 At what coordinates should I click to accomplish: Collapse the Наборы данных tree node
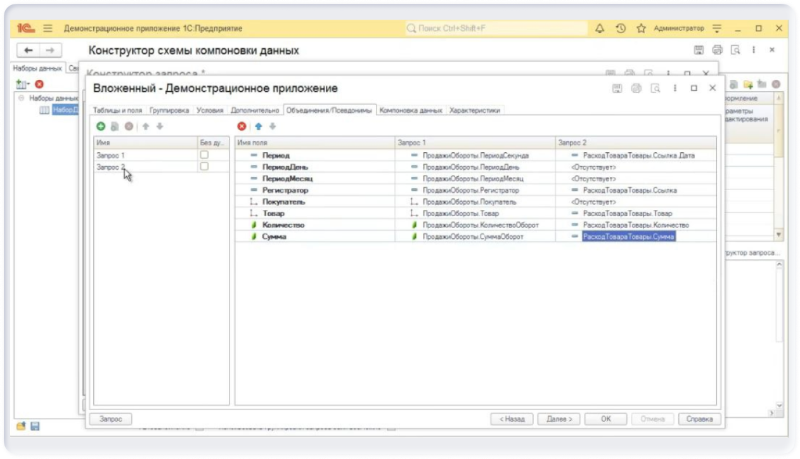pos(22,98)
